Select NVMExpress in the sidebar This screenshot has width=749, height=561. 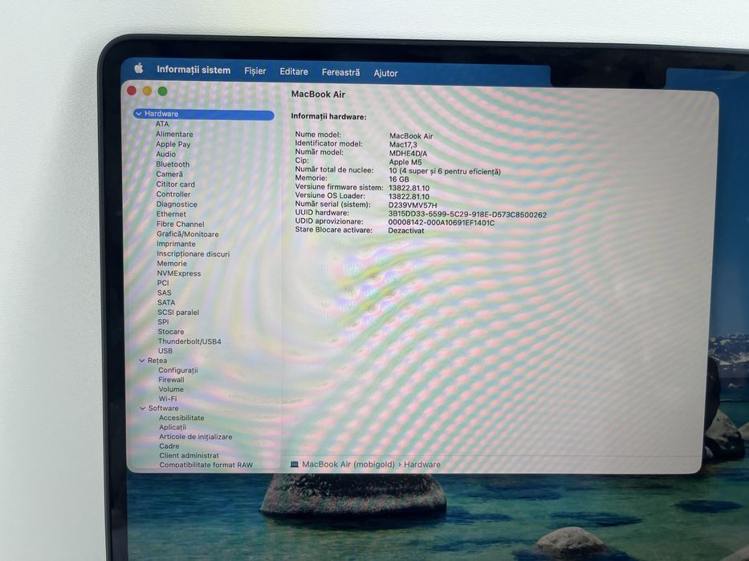pyautogui.click(x=179, y=273)
